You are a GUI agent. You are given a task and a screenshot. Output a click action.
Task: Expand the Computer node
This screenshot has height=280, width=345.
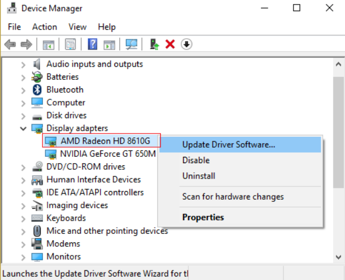pos(23,103)
